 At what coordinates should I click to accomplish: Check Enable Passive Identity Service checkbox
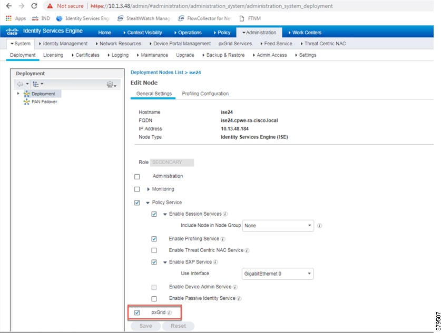click(154, 298)
